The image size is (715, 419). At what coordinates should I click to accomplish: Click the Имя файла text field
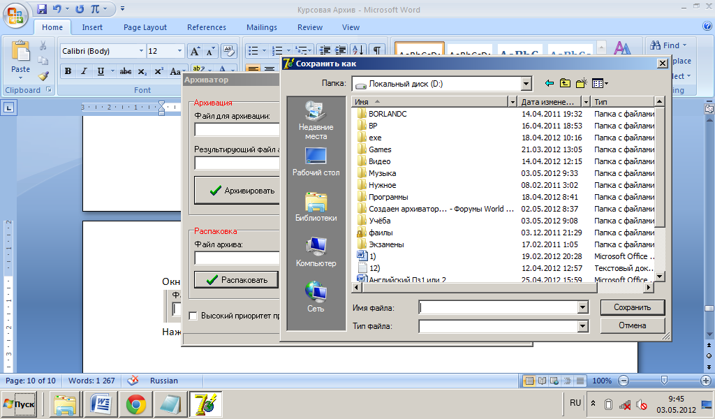coord(498,308)
